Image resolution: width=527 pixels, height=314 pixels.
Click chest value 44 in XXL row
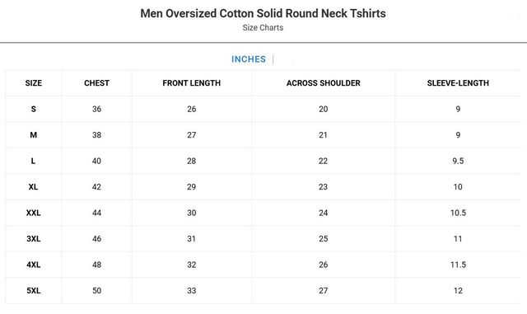pos(97,213)
